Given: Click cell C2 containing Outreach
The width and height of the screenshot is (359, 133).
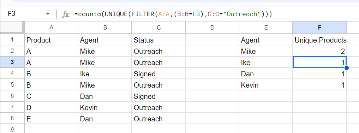Looking at the screenshot, I should tap(158, 51).
